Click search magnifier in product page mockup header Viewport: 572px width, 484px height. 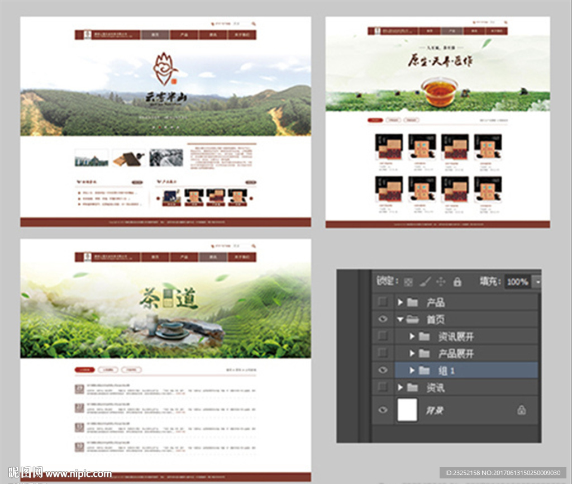506,22
